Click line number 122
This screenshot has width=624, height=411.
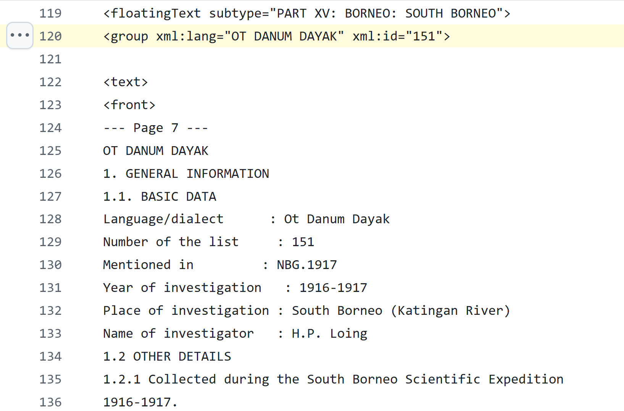click(x=50, y=82)
